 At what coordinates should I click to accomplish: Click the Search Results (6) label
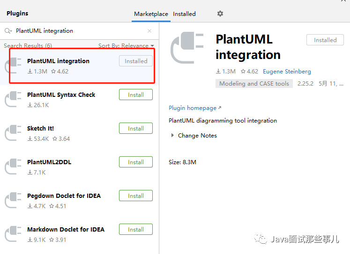coord(28,46)
